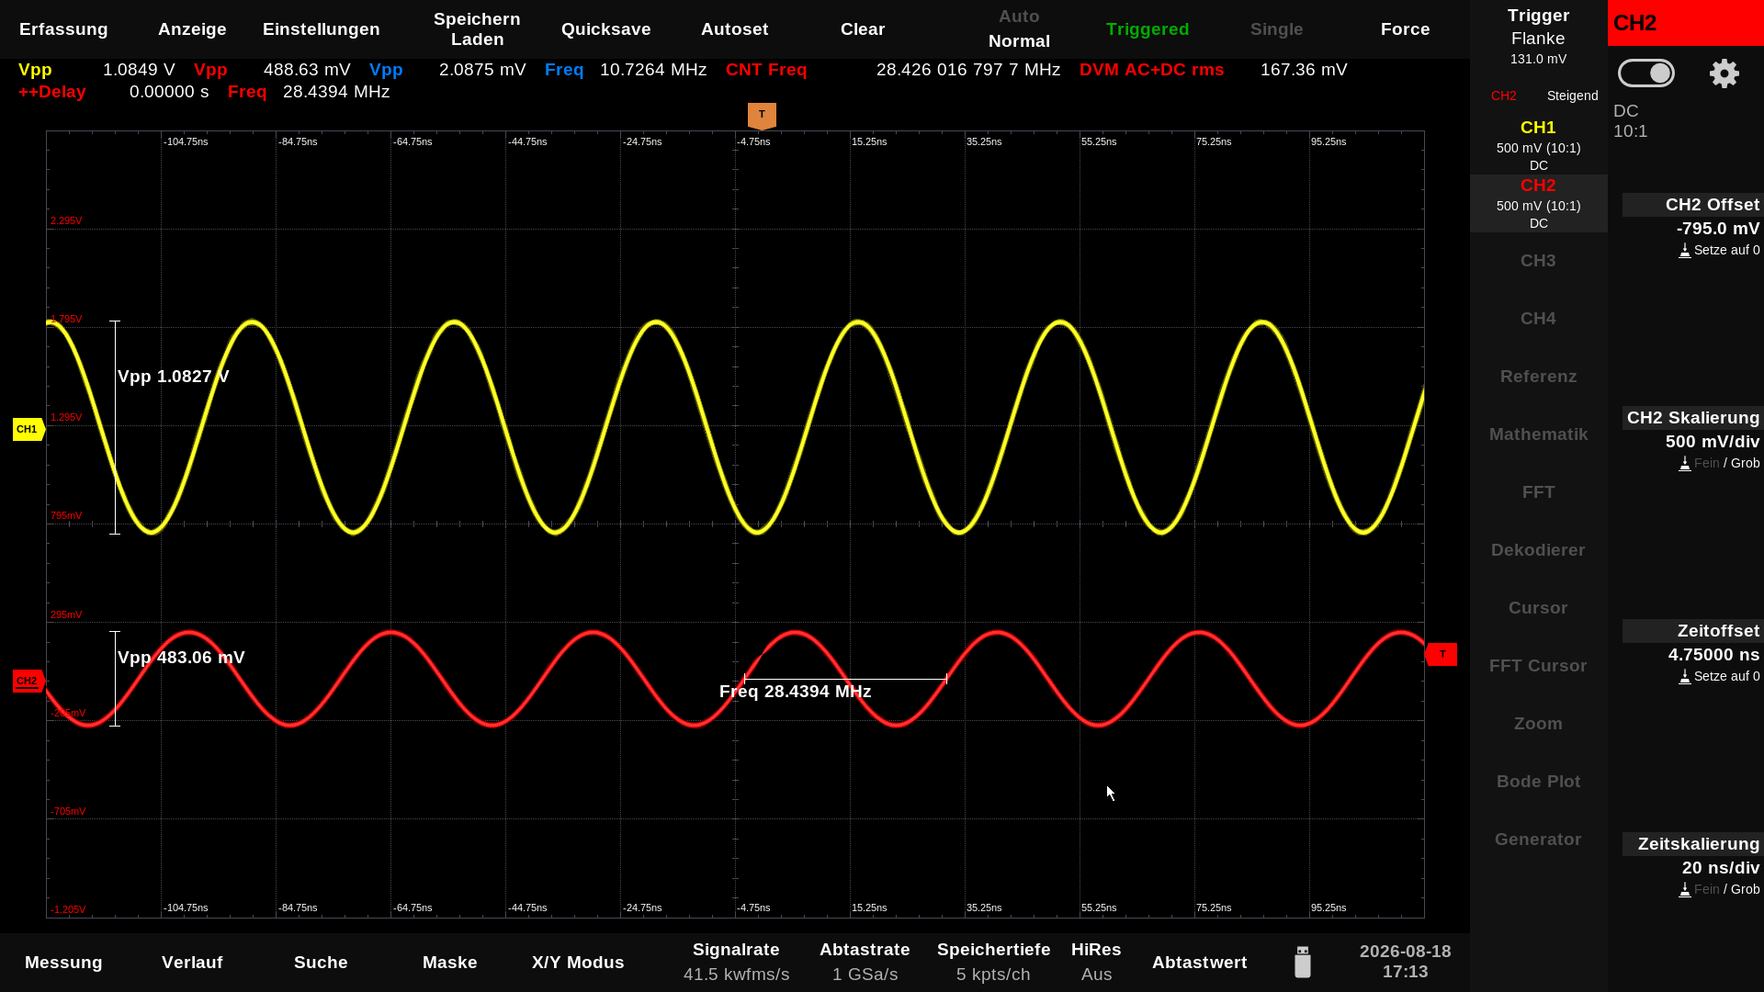1764x992 pixels.
Task: Select the red Vpp 488.63 mV measurement
Action: [x=272, y=70]
